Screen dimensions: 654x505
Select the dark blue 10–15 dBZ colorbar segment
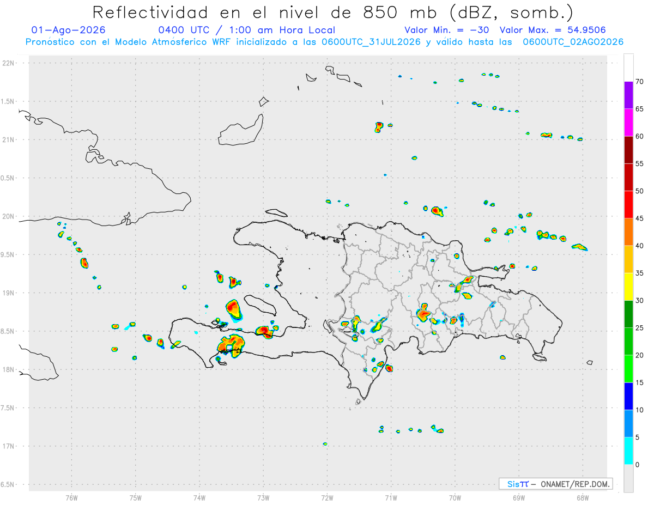[628, 396]
